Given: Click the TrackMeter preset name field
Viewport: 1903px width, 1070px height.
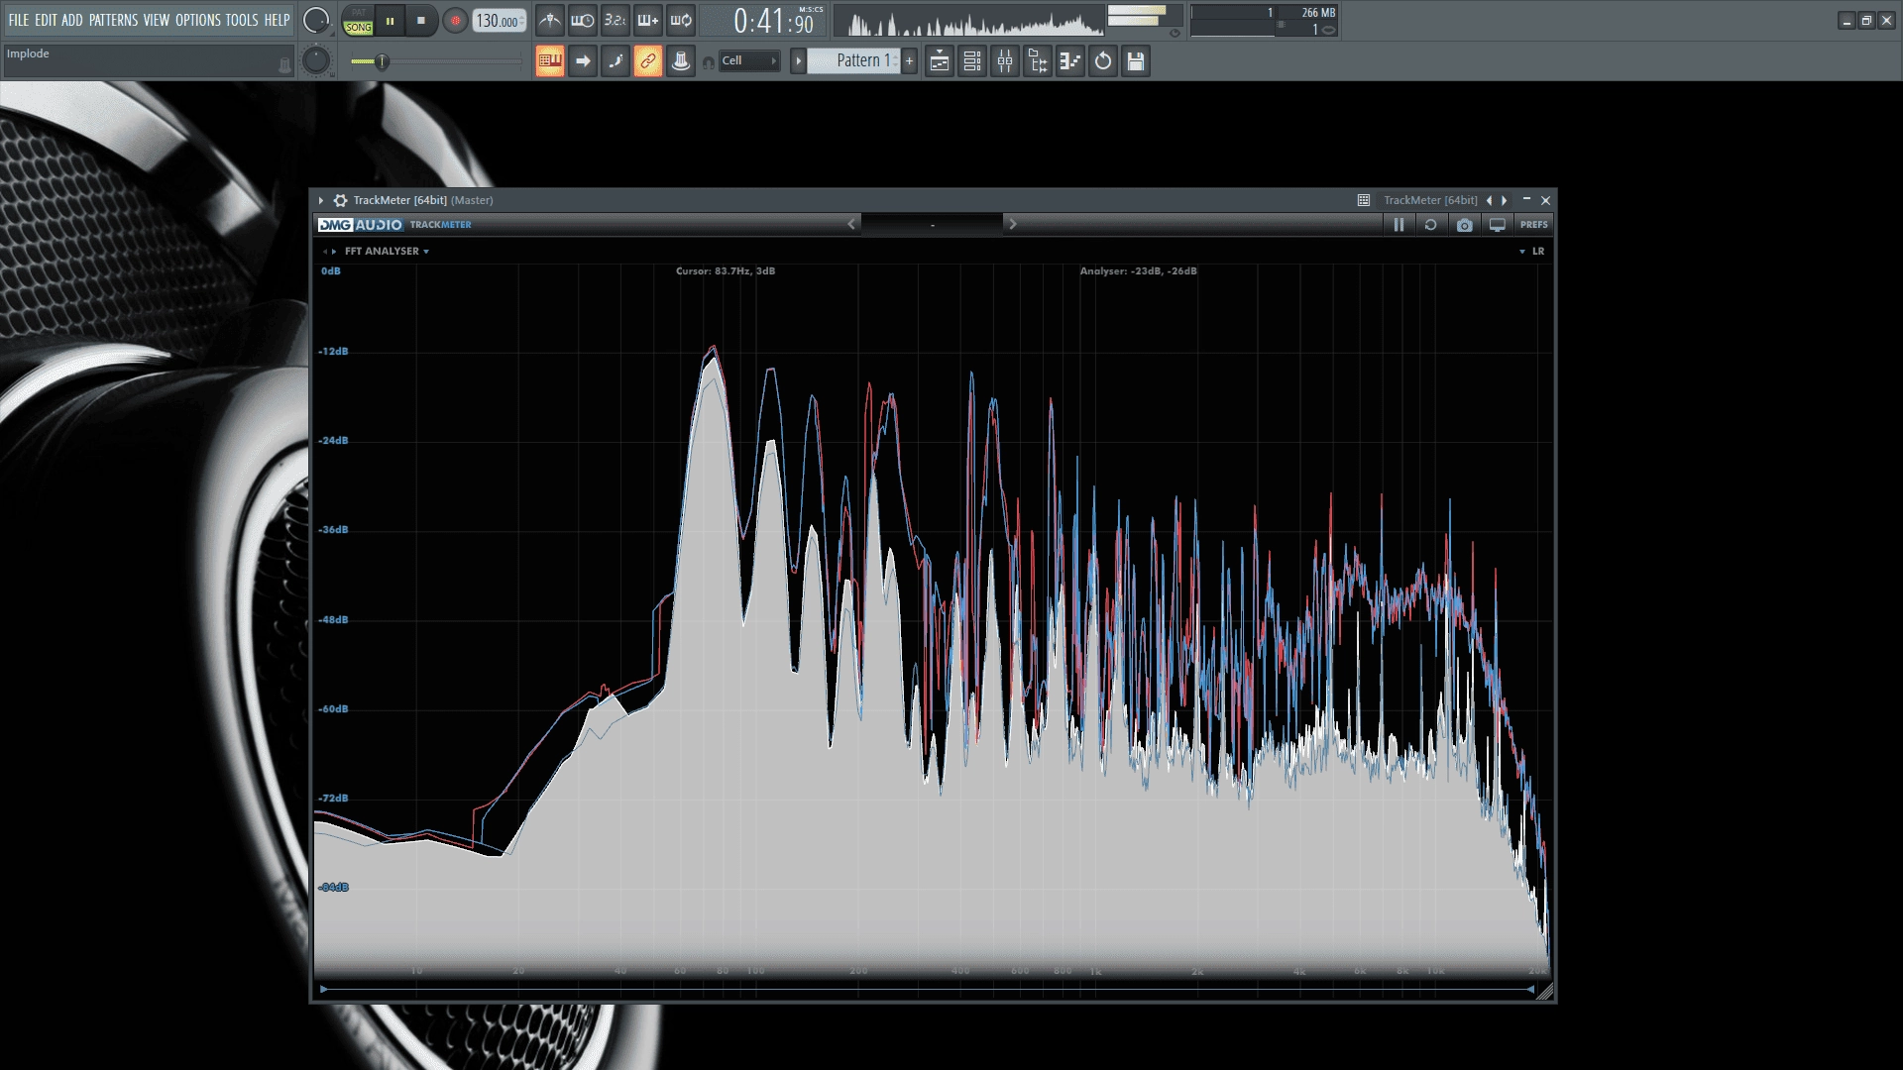Looking at the screenshot, I should (x=932, y=225).
